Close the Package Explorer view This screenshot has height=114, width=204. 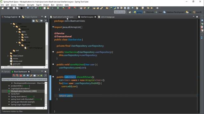pyautogui.click(x=19, y=17)
